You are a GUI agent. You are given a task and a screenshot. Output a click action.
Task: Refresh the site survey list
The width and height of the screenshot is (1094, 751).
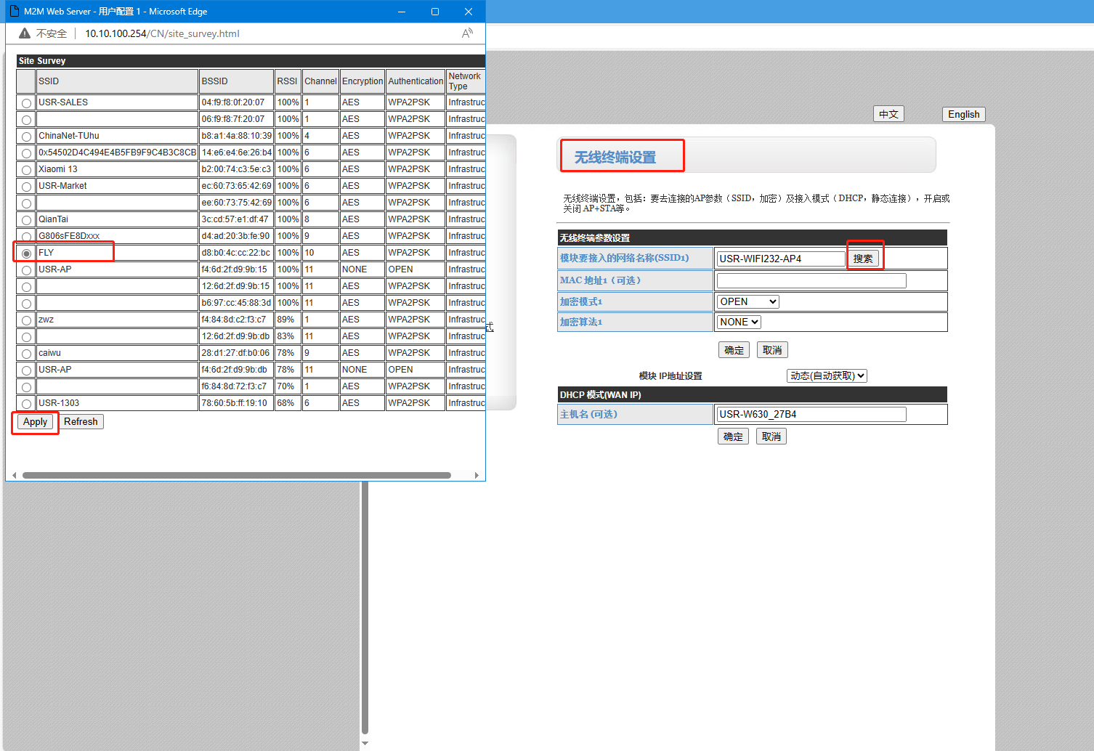tap(81, 421)
